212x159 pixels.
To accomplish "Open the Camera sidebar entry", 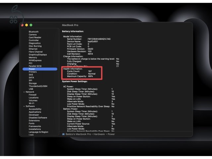I will [32, 34].
